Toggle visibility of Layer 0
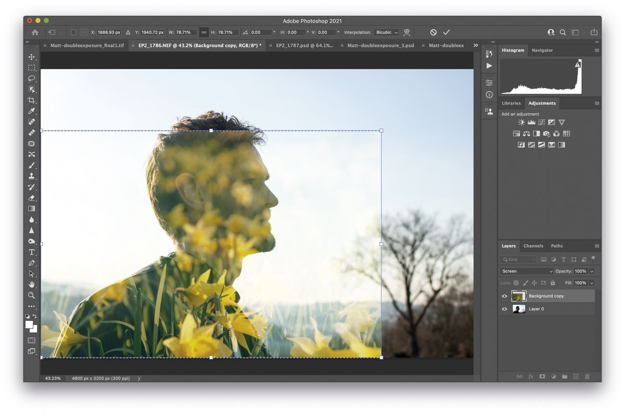This screenshot has width=625, height=413. pyautogui.click(x=504, y=309)
